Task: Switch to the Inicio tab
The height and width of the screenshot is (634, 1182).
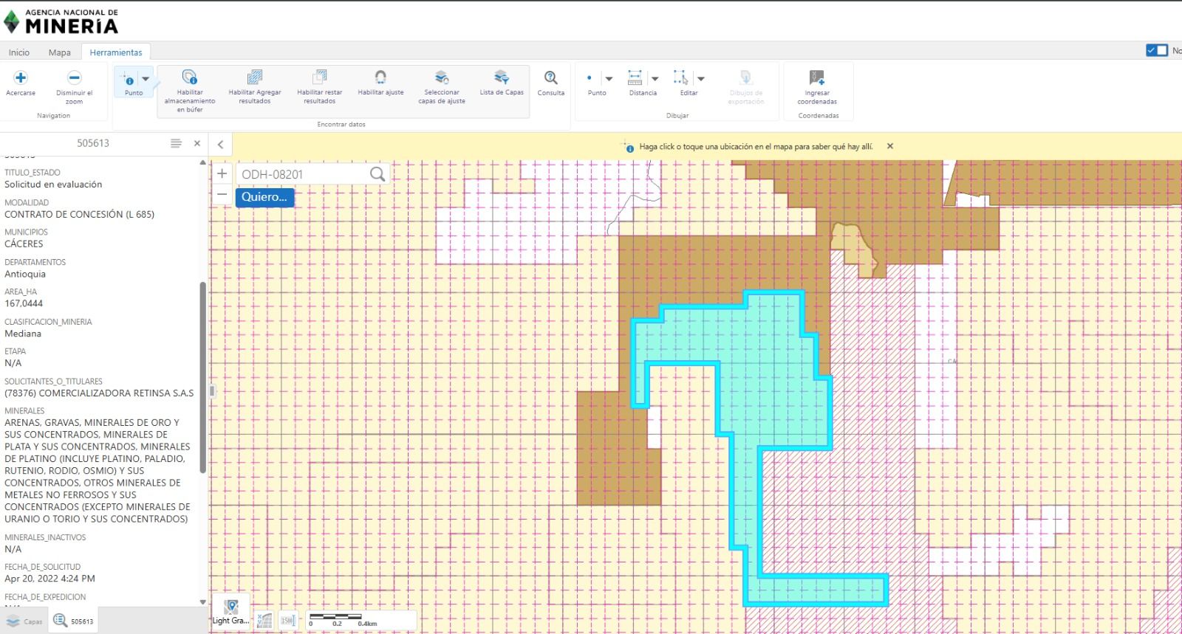Action: 19,52
